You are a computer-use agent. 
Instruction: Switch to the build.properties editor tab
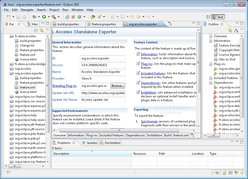coord(68,24)
